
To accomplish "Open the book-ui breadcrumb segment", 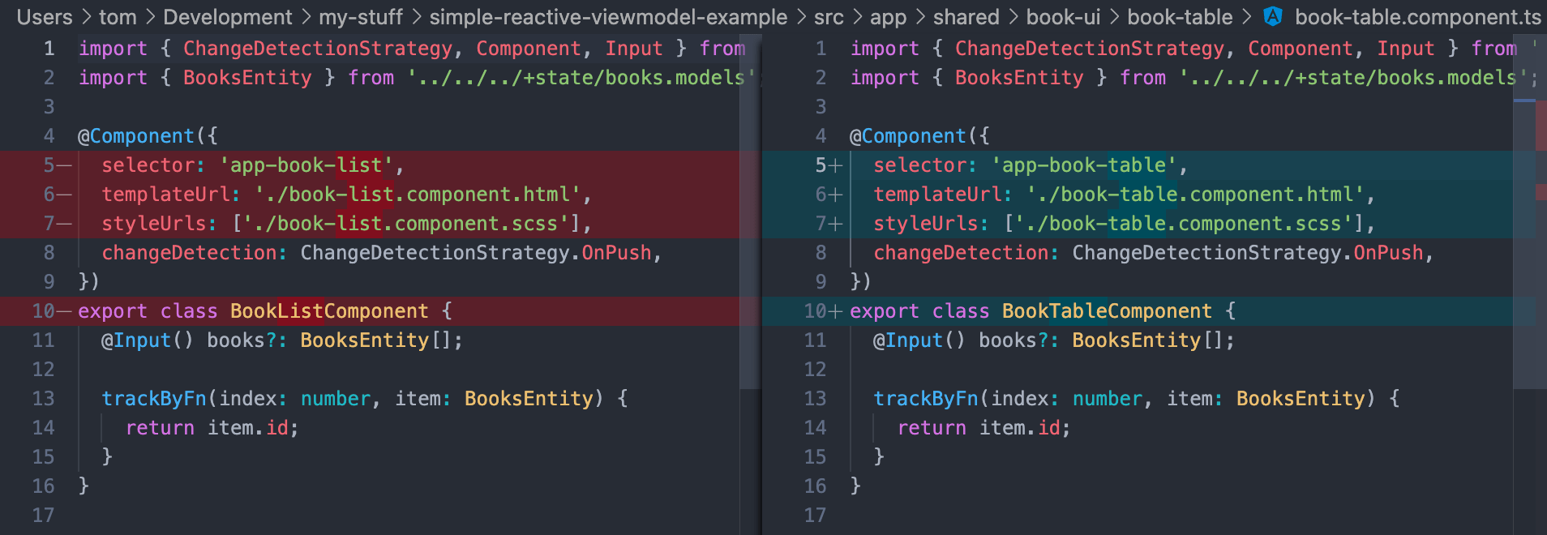I will pos(1064,17).
